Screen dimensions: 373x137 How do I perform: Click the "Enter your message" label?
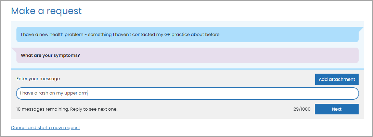38,79
